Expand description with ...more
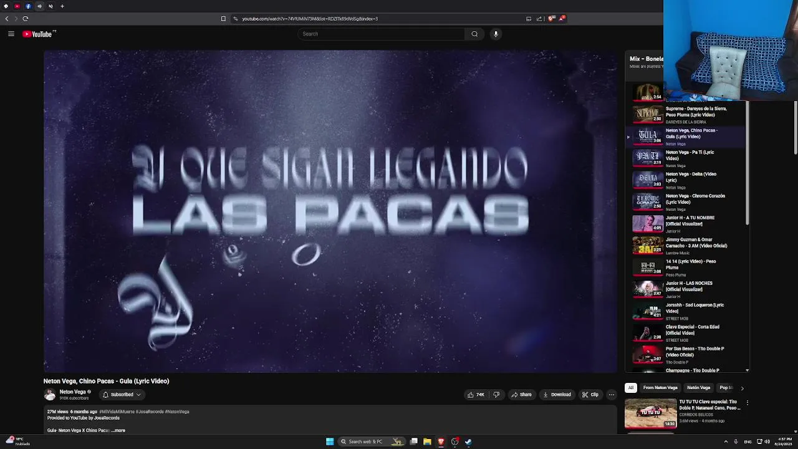 coord(118,430)
